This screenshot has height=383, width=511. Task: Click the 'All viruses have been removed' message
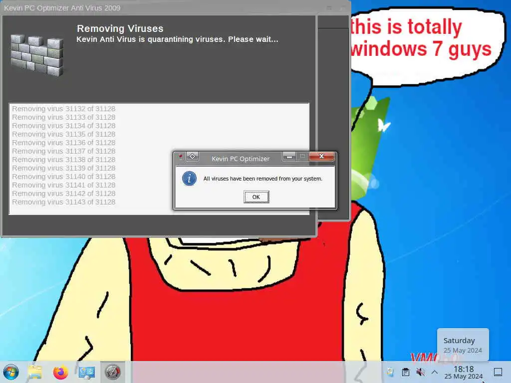tap(262, 179)
